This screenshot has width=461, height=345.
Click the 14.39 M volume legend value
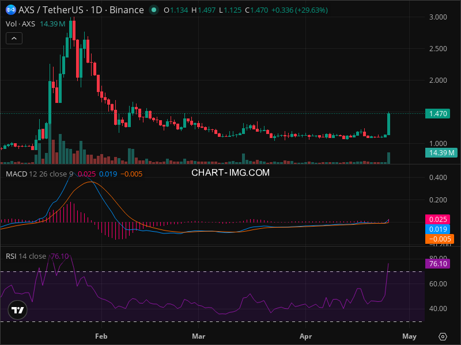(52, 24)
